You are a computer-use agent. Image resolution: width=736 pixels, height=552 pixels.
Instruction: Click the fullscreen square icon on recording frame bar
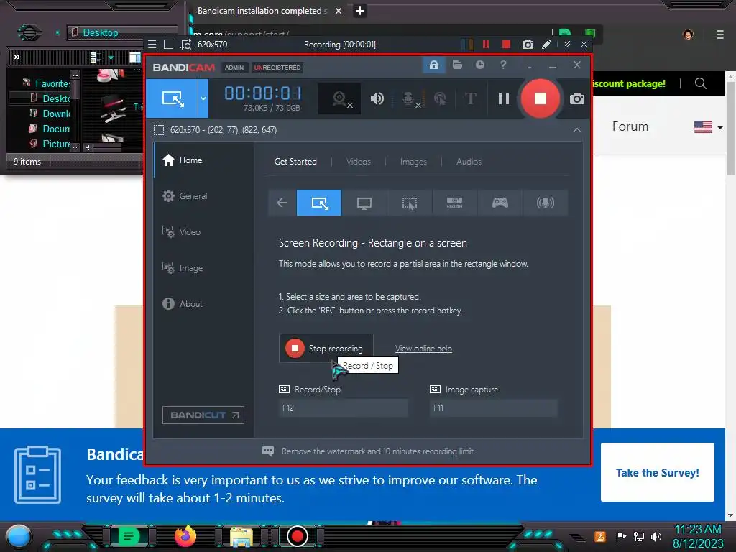coord(168,45)
